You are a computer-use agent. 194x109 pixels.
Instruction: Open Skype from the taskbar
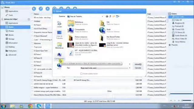39,106
